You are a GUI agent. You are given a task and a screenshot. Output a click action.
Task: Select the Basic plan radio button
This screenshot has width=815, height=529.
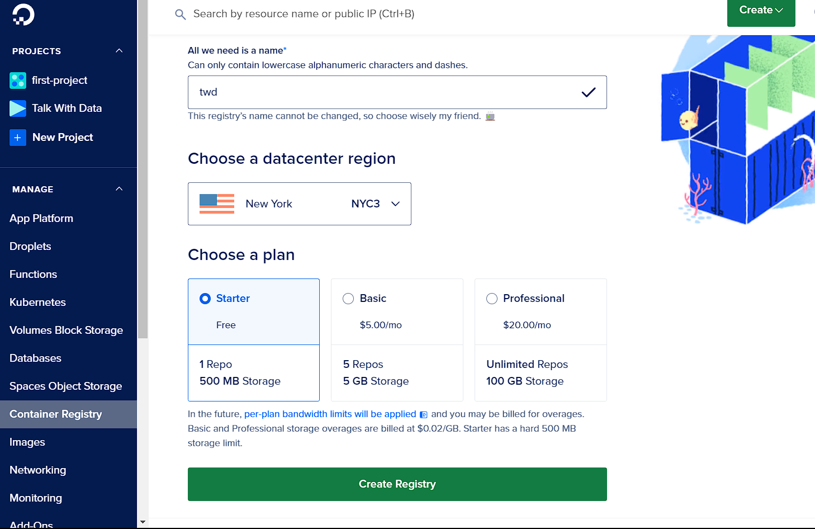[348, 299]
